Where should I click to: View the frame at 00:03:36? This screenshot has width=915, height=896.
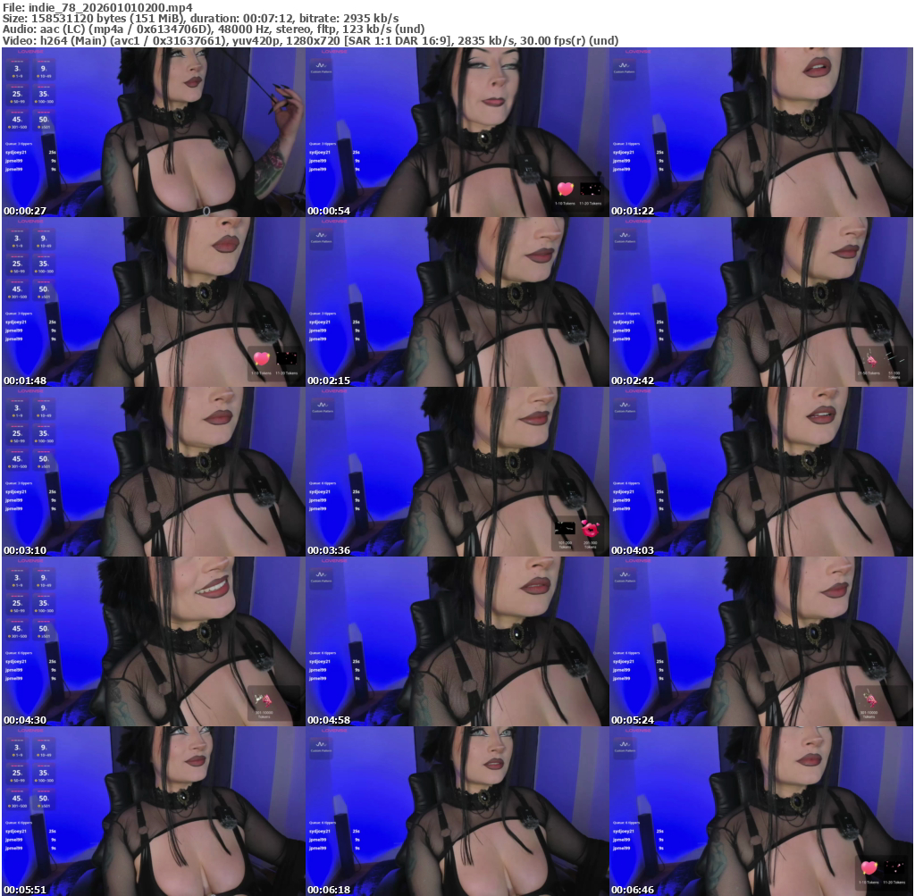coord(457,472)
